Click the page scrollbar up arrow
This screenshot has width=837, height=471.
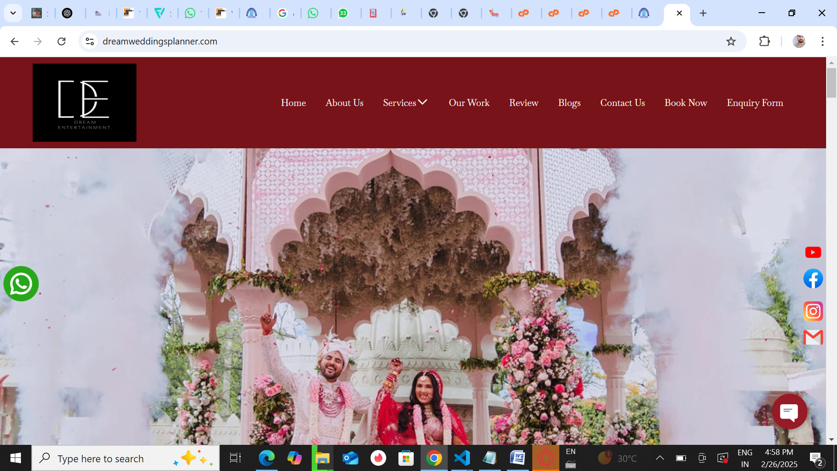tap(831, 63)
